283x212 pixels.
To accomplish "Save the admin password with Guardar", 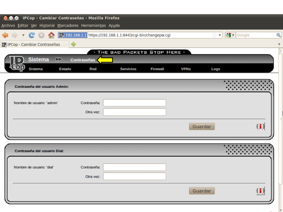I will pyautogui.click(x=202, y=127).
